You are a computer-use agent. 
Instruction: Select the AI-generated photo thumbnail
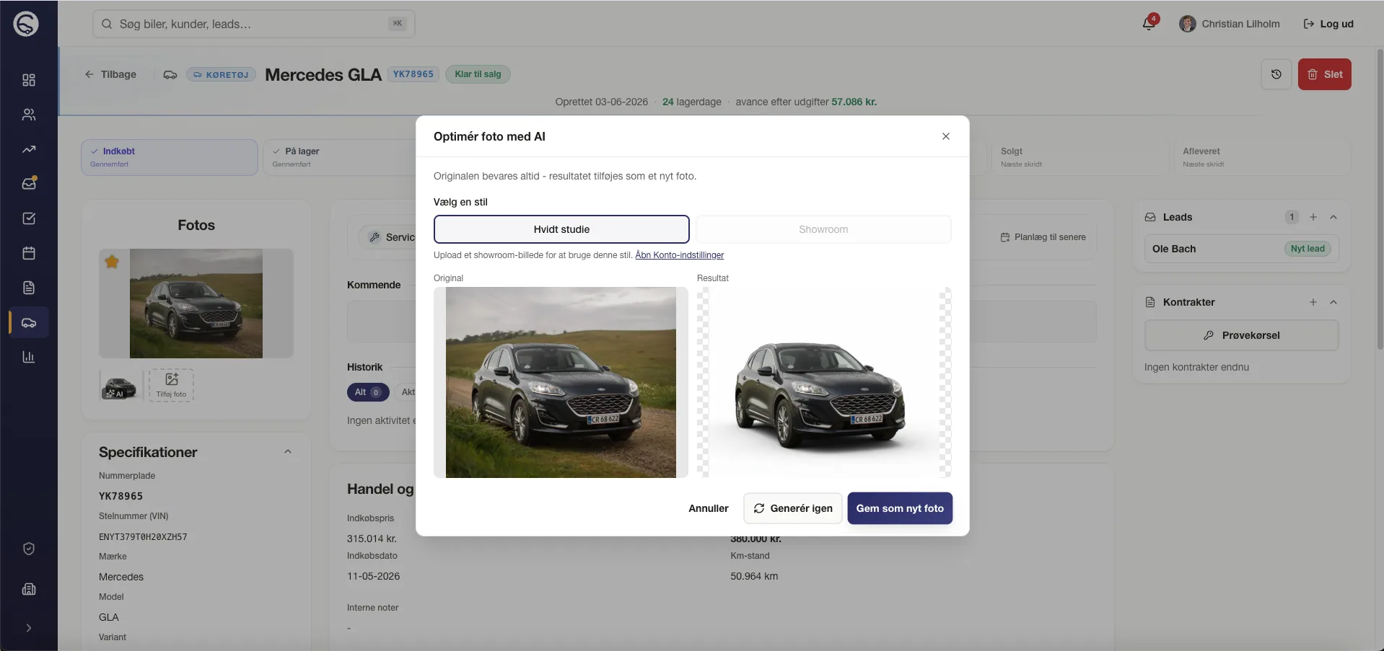click(x=120, y=385)
